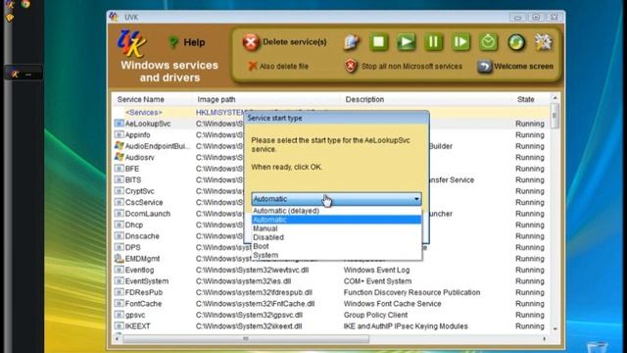Click the horizontal scrollbar thumb
This screenshot has width=627, height=353.
click(246, 339)
